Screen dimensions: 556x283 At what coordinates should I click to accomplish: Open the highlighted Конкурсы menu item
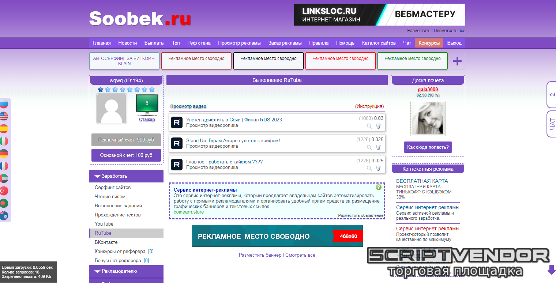click(429, 43)
